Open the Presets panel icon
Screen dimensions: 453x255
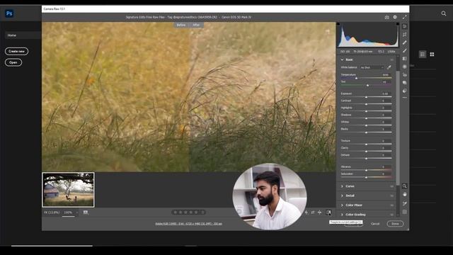pyautogui.click(x=404, y=91)
